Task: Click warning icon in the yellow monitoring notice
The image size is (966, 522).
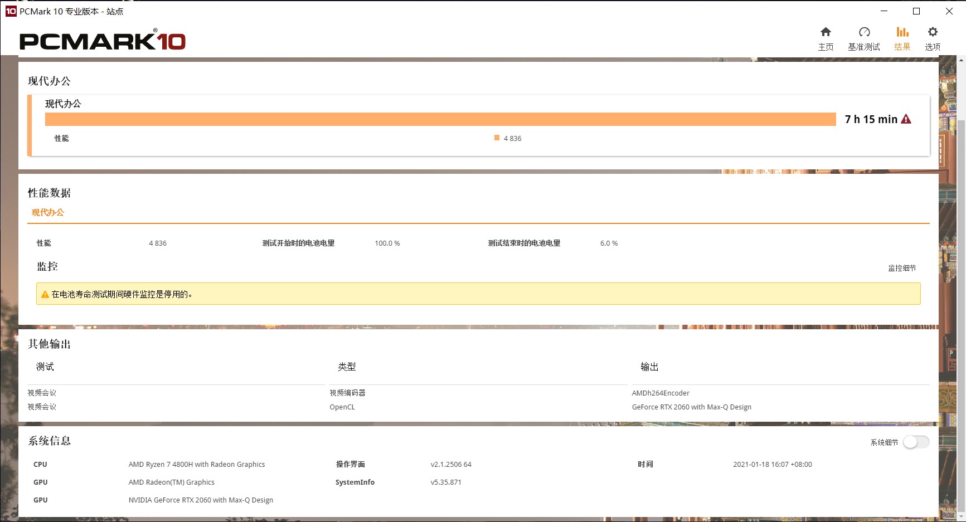Action: 45,294
